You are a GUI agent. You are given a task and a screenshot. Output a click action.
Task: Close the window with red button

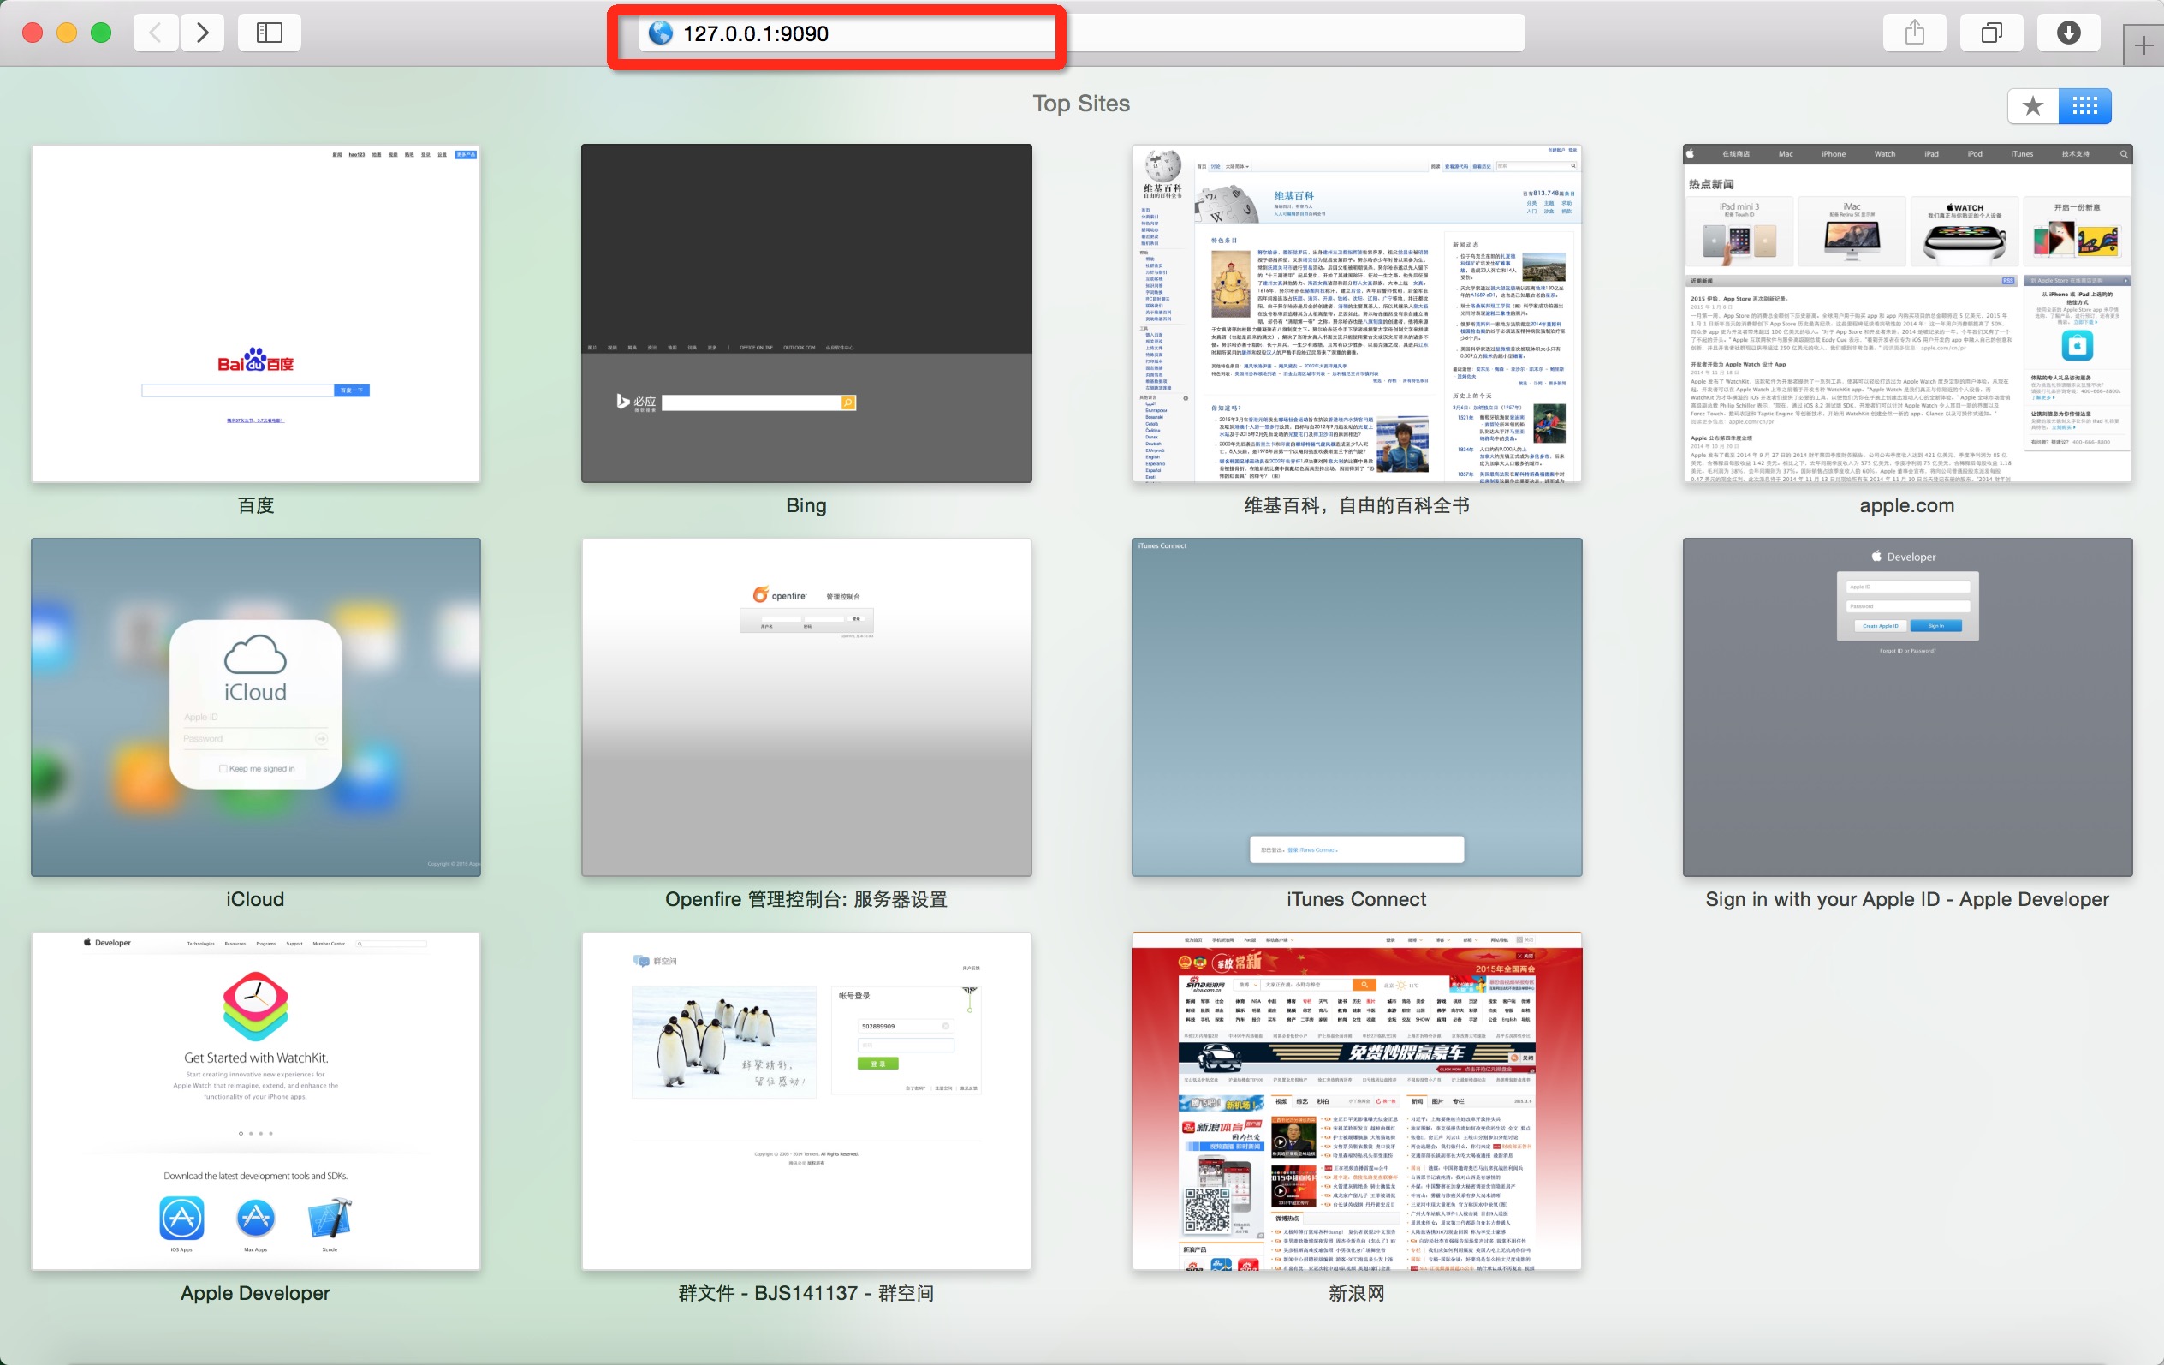point(33,33)
